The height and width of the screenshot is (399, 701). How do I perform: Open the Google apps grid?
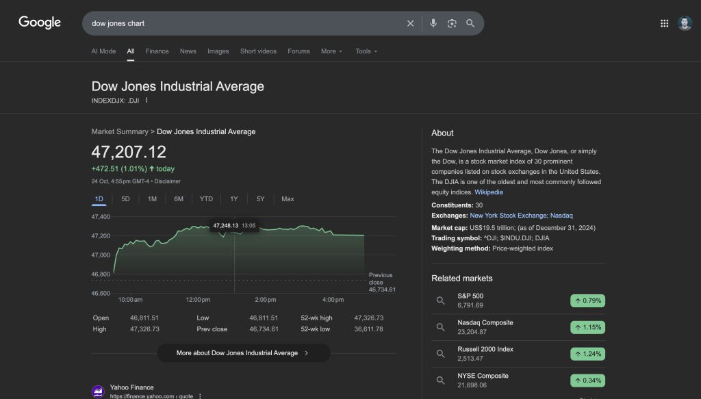click(663, 23)
